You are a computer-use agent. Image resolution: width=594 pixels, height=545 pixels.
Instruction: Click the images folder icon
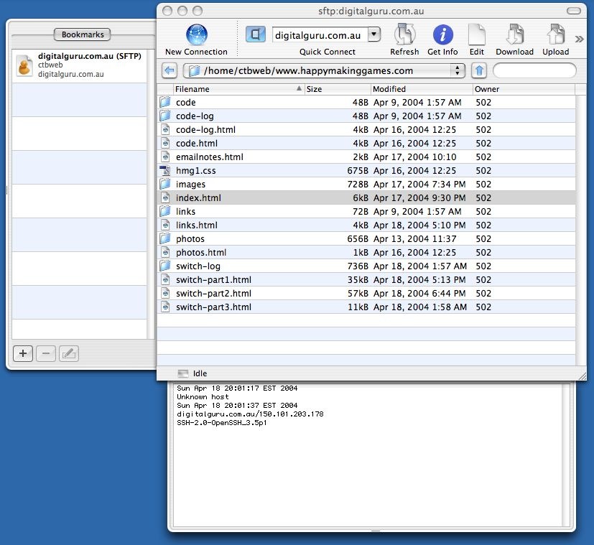pyautogui.click(x=165, y=184)
